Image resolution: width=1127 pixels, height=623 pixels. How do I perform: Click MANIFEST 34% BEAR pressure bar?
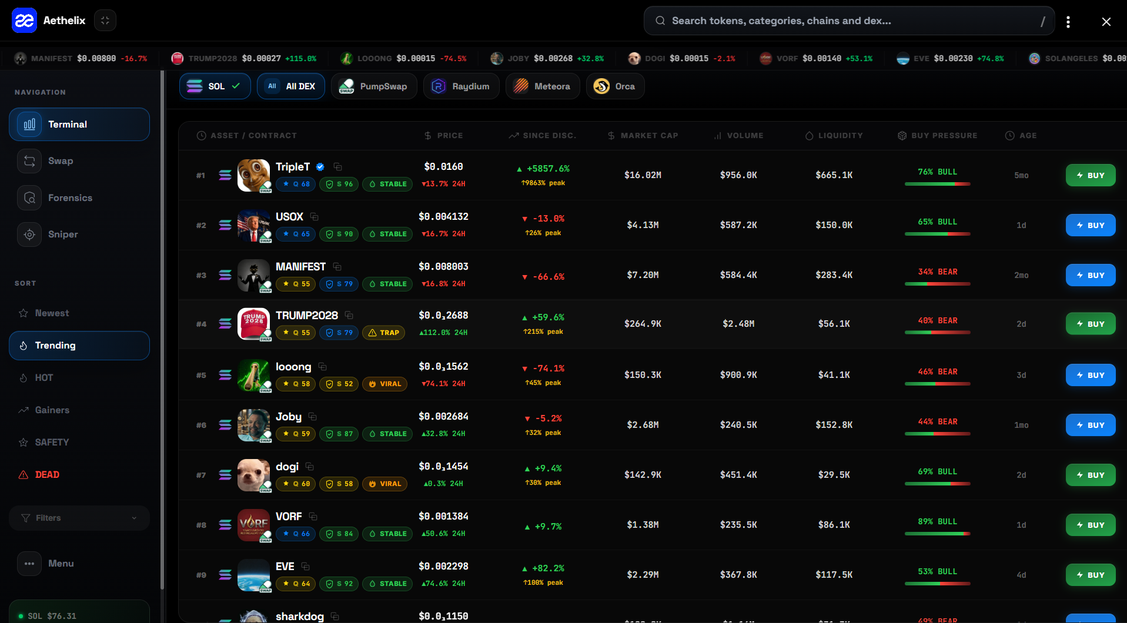pyautogui.click(x=938, y=284)
